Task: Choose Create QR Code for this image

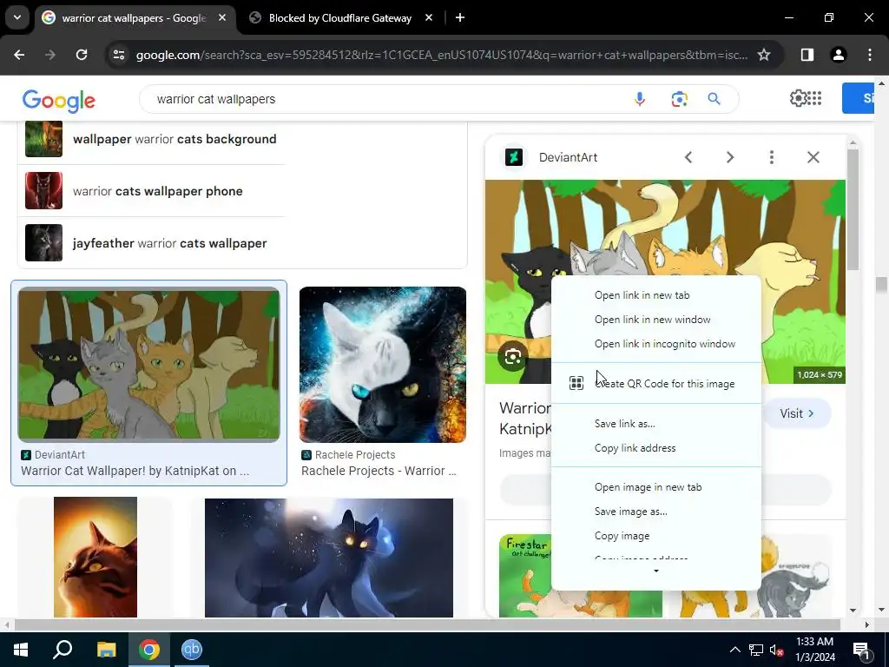Action: pos(656,383)
